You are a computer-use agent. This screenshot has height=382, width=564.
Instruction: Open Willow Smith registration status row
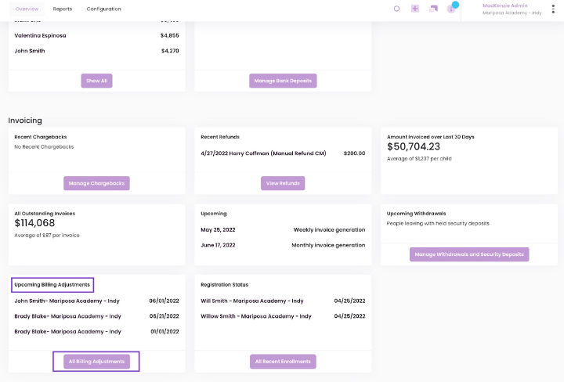(283, 316)
